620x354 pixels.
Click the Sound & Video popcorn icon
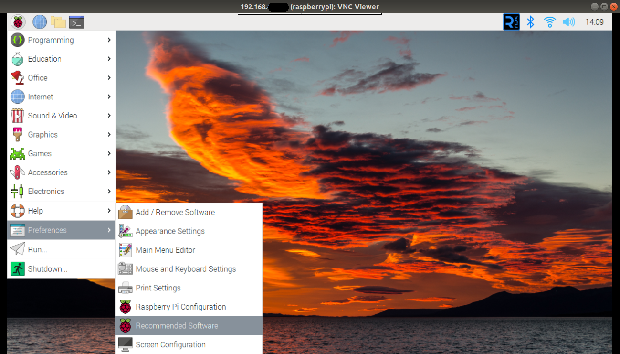coord(18,116)
